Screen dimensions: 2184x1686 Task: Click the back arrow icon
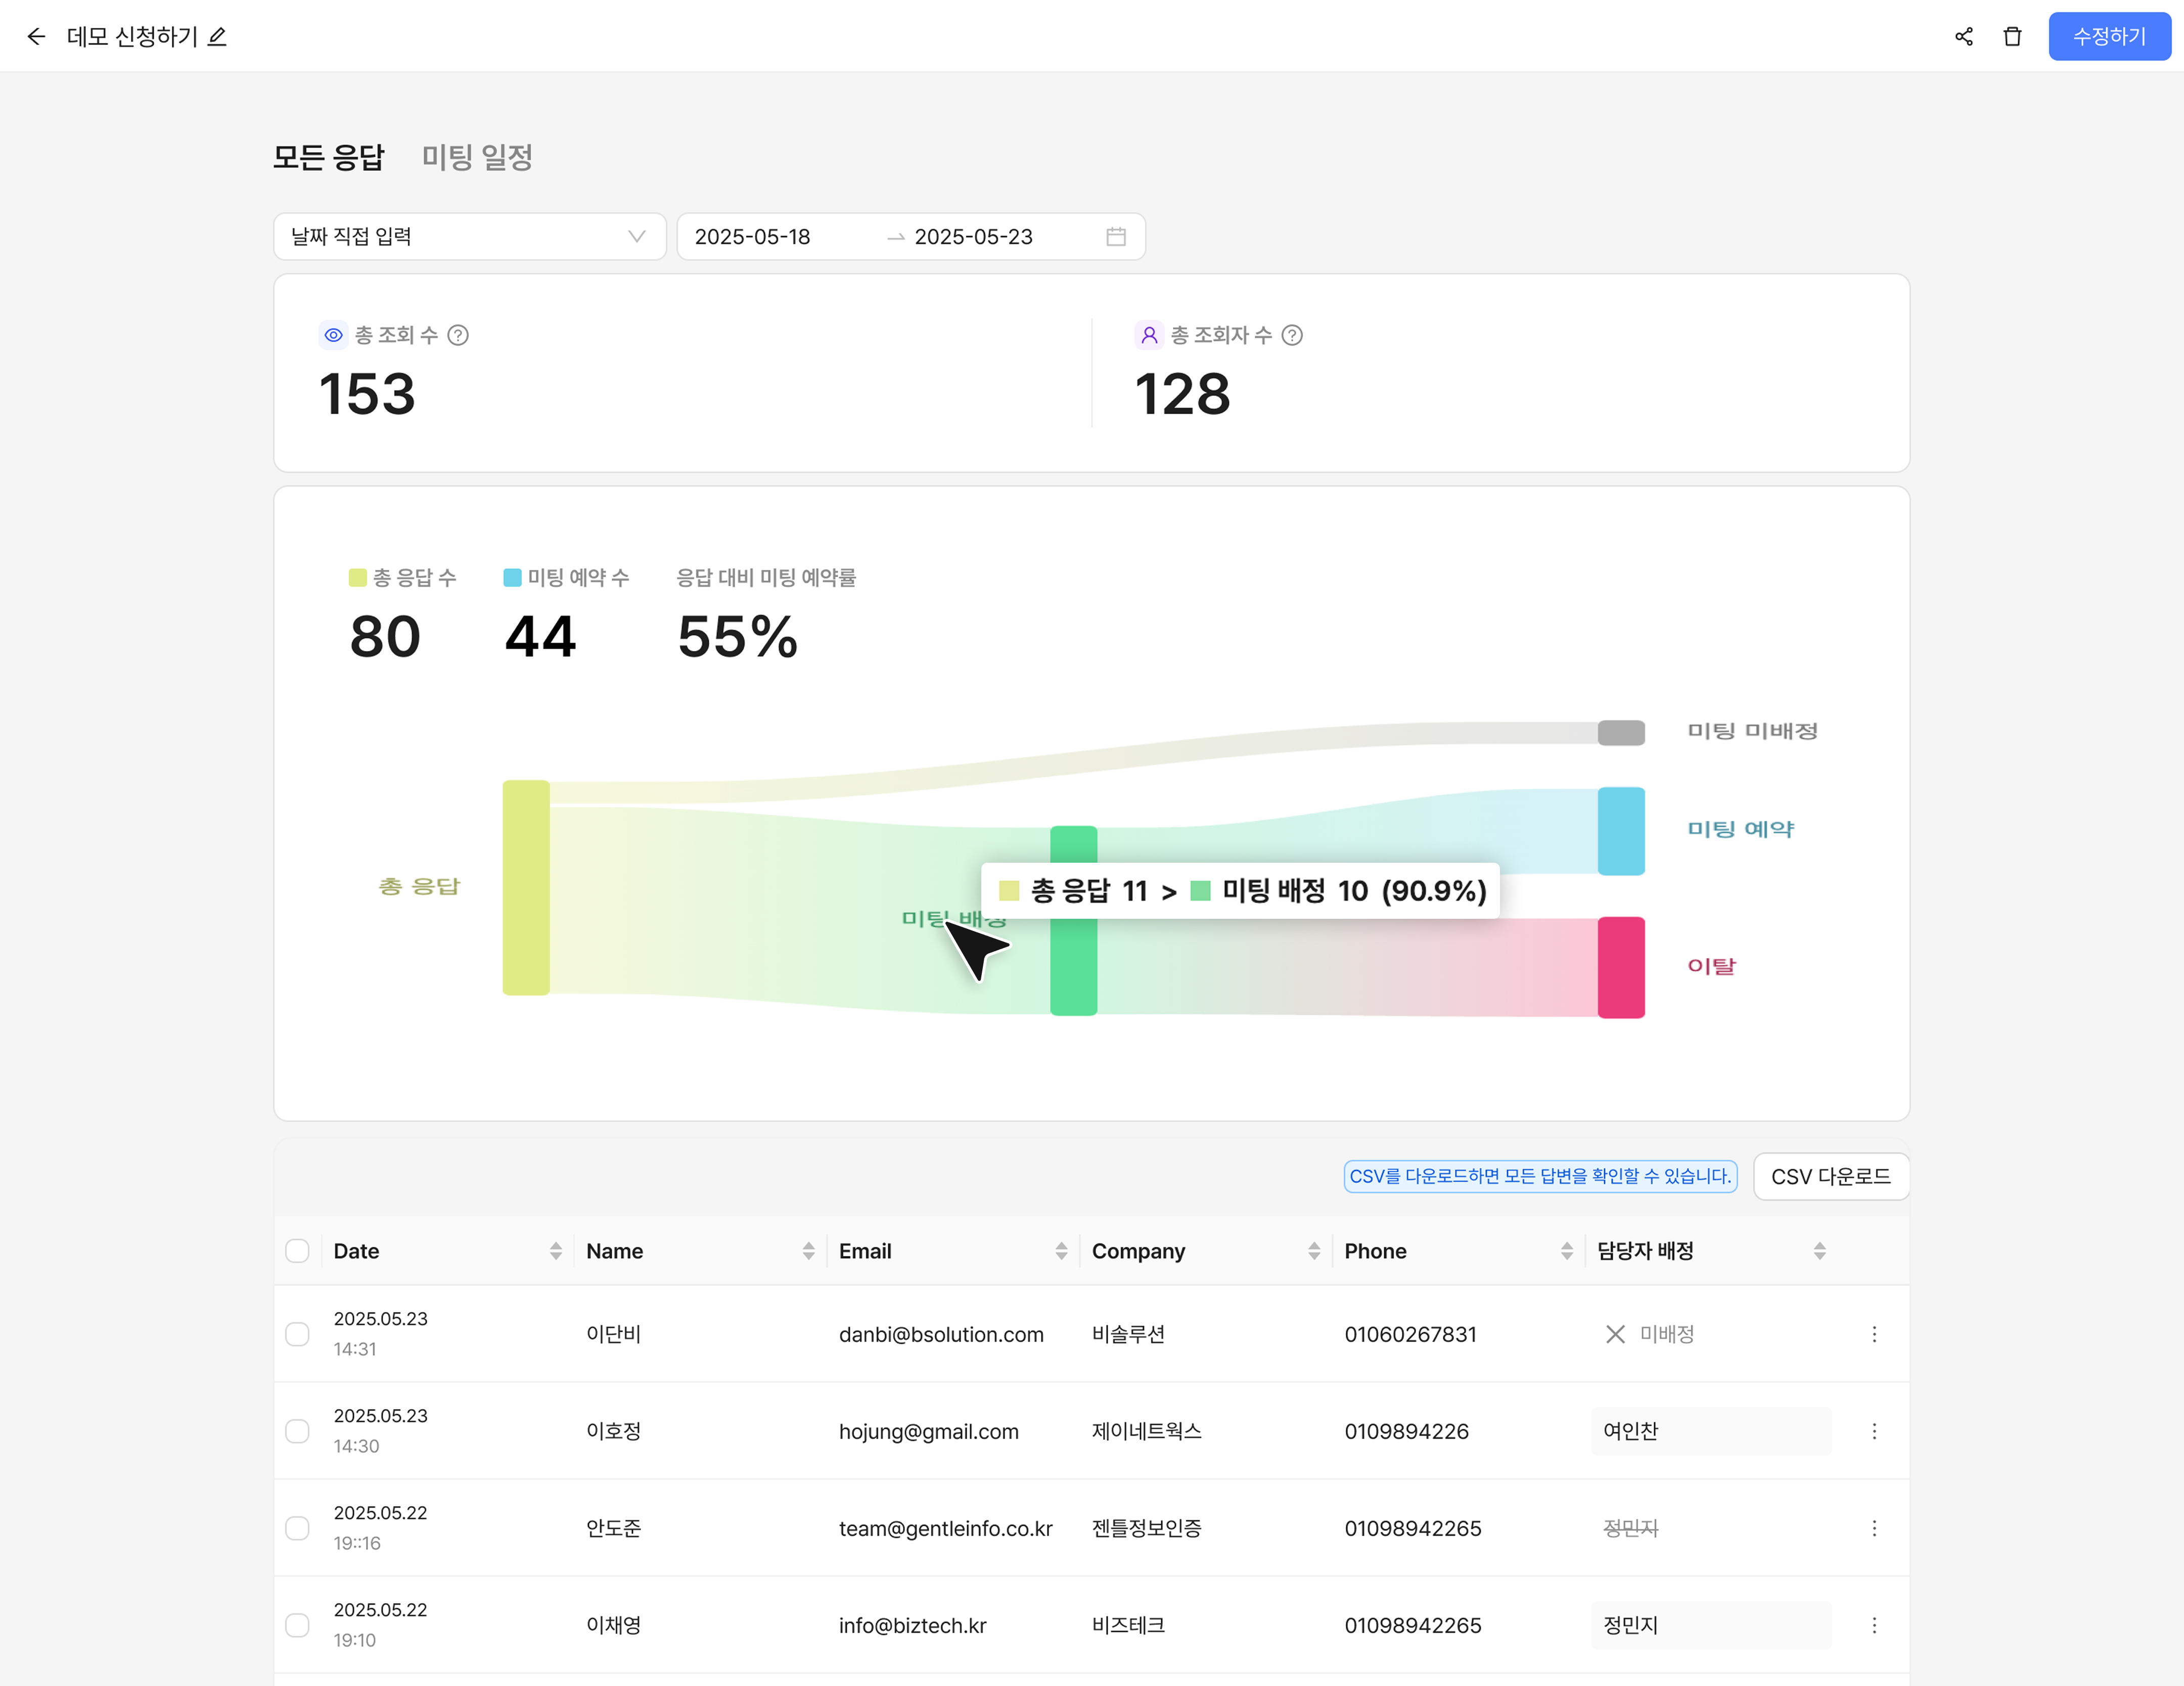coord(36,37)
